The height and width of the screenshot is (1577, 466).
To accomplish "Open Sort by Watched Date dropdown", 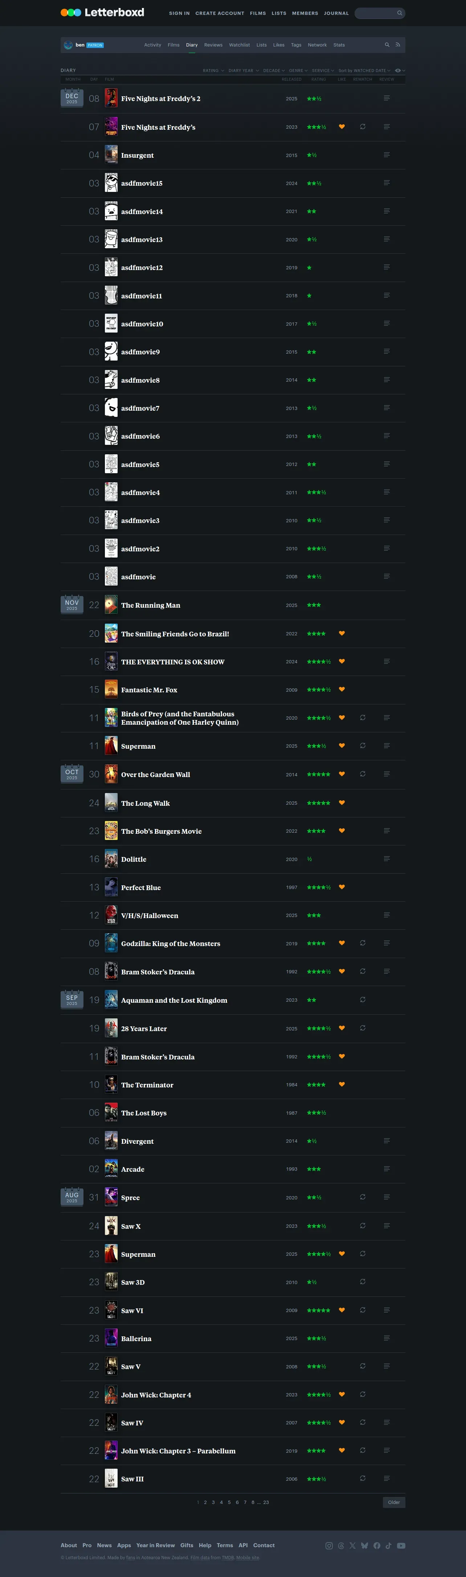I will pos(364,71).
